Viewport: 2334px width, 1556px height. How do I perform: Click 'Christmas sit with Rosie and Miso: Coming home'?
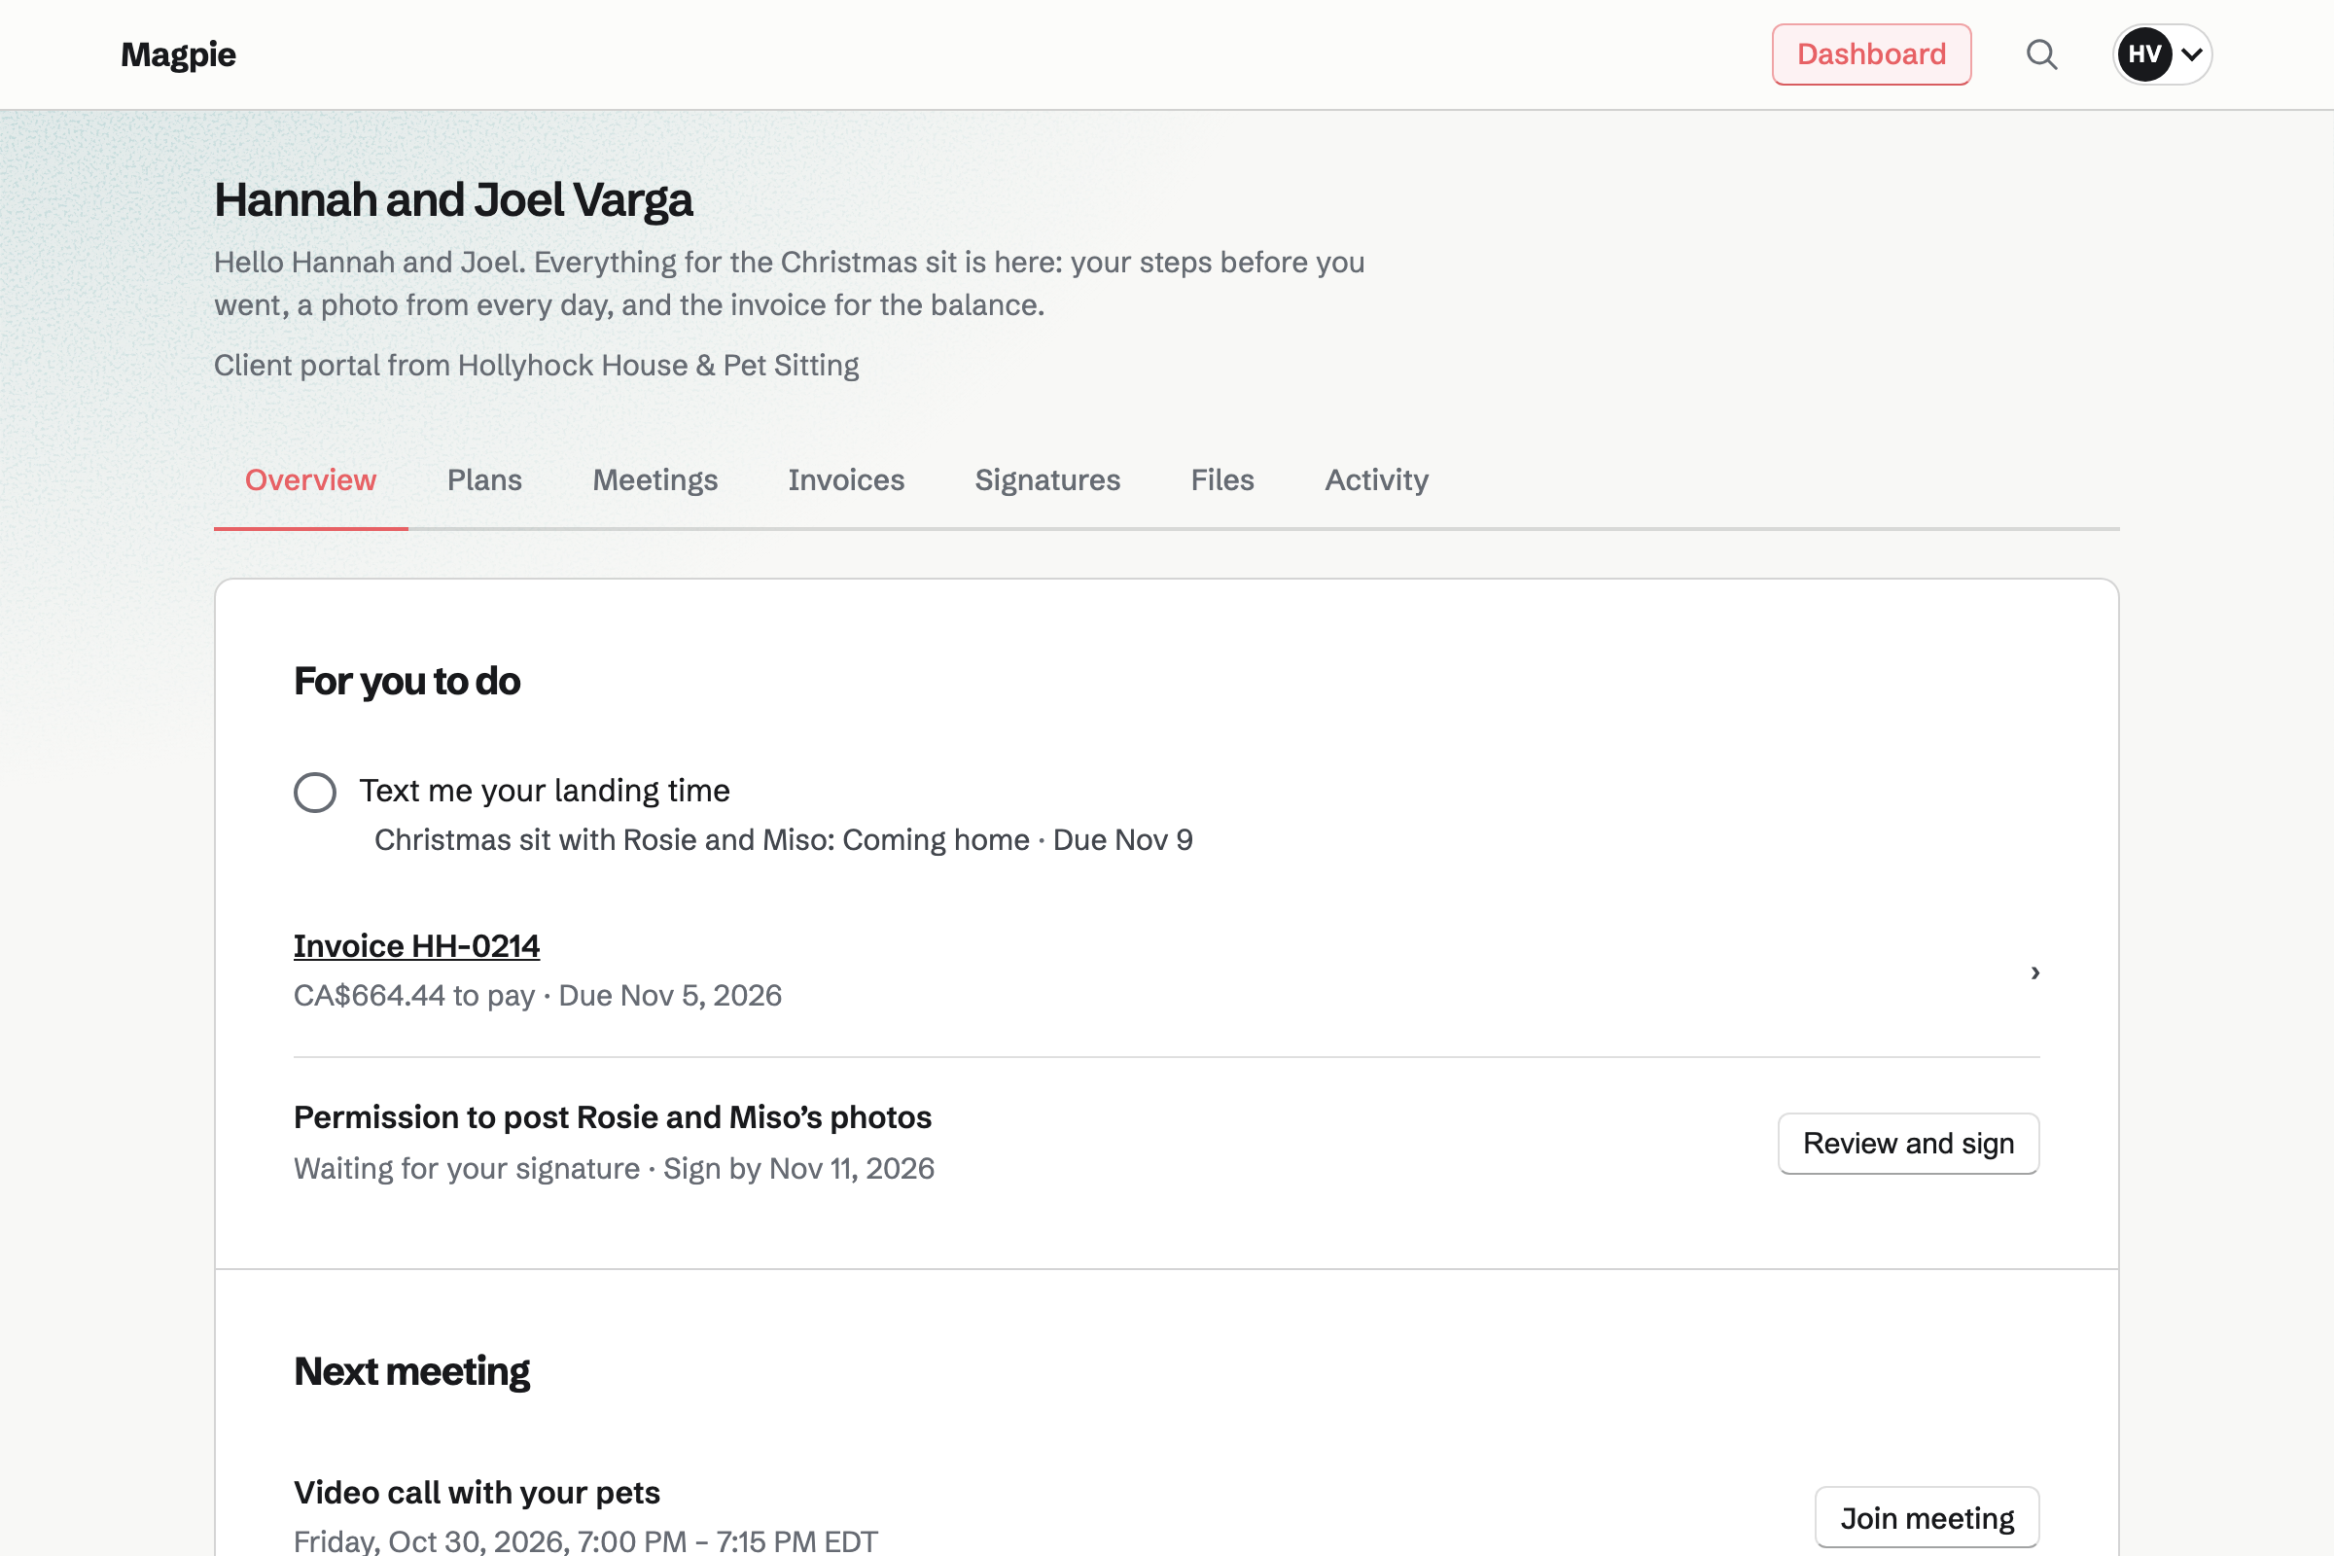tap(701, 840)
